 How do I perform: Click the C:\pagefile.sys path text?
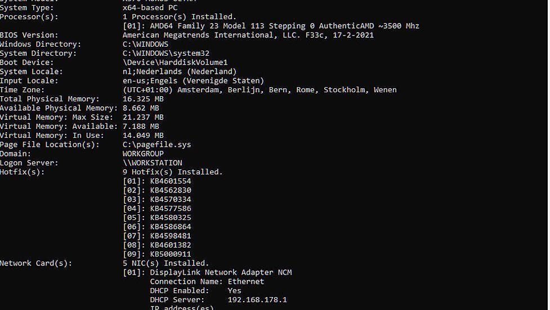[156, 145]
